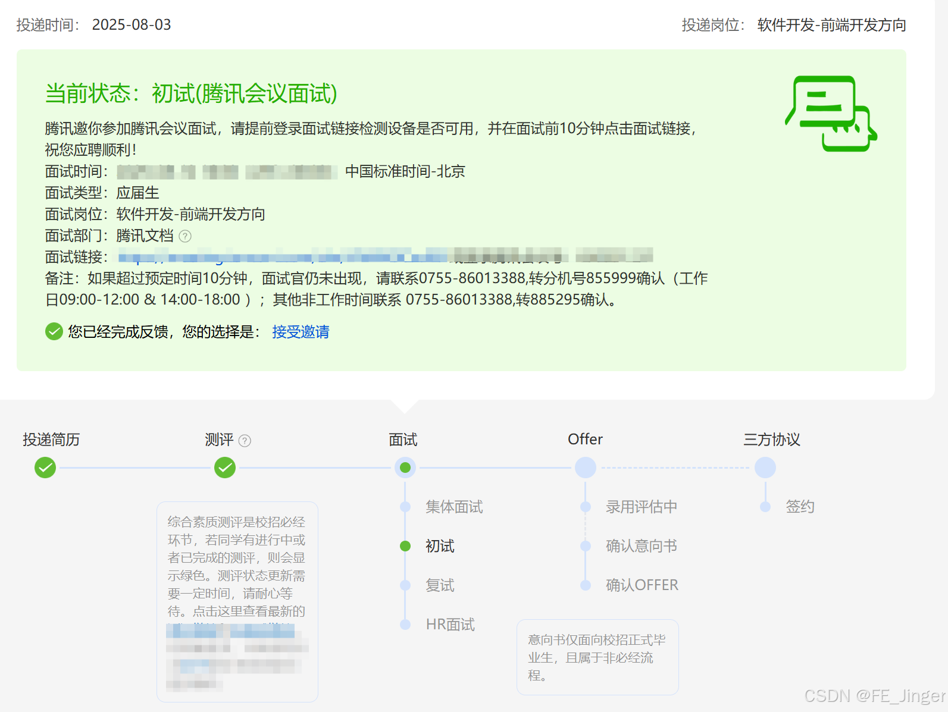Select the HR面试 sub-step
The height and width of the screenshot is (712, 948).
click(x=450, y=625)
